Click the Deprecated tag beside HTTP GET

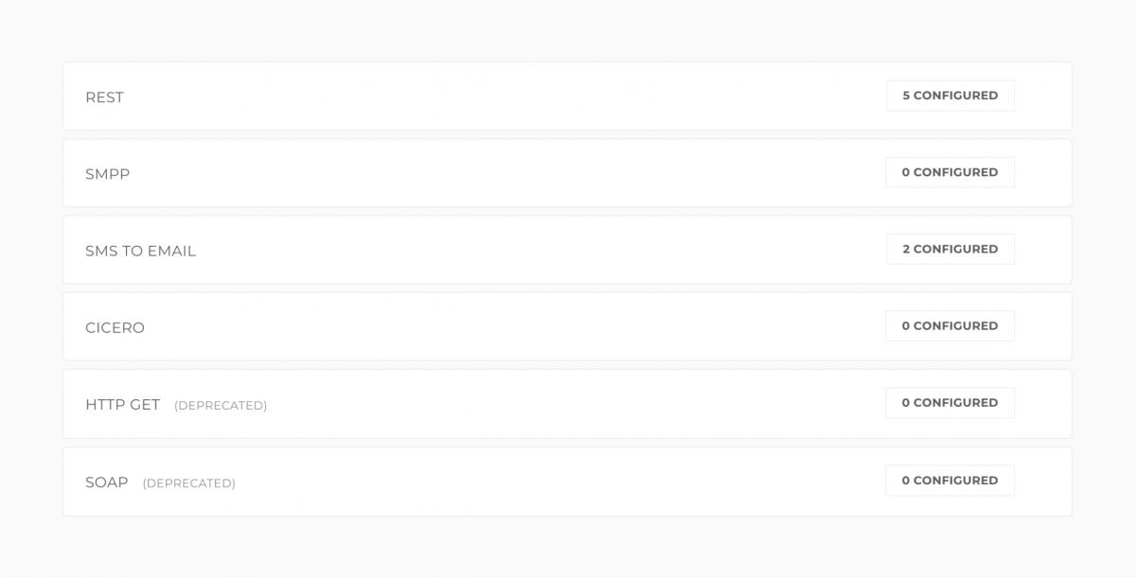[x=221, y=406]
